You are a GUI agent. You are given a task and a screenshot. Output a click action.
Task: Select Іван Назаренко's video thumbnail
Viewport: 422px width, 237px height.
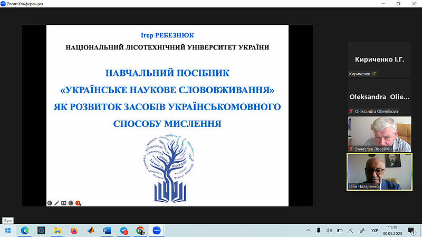(x=379, y=172)
